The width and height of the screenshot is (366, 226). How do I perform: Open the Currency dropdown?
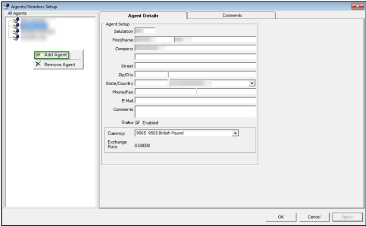click(235, 133)
